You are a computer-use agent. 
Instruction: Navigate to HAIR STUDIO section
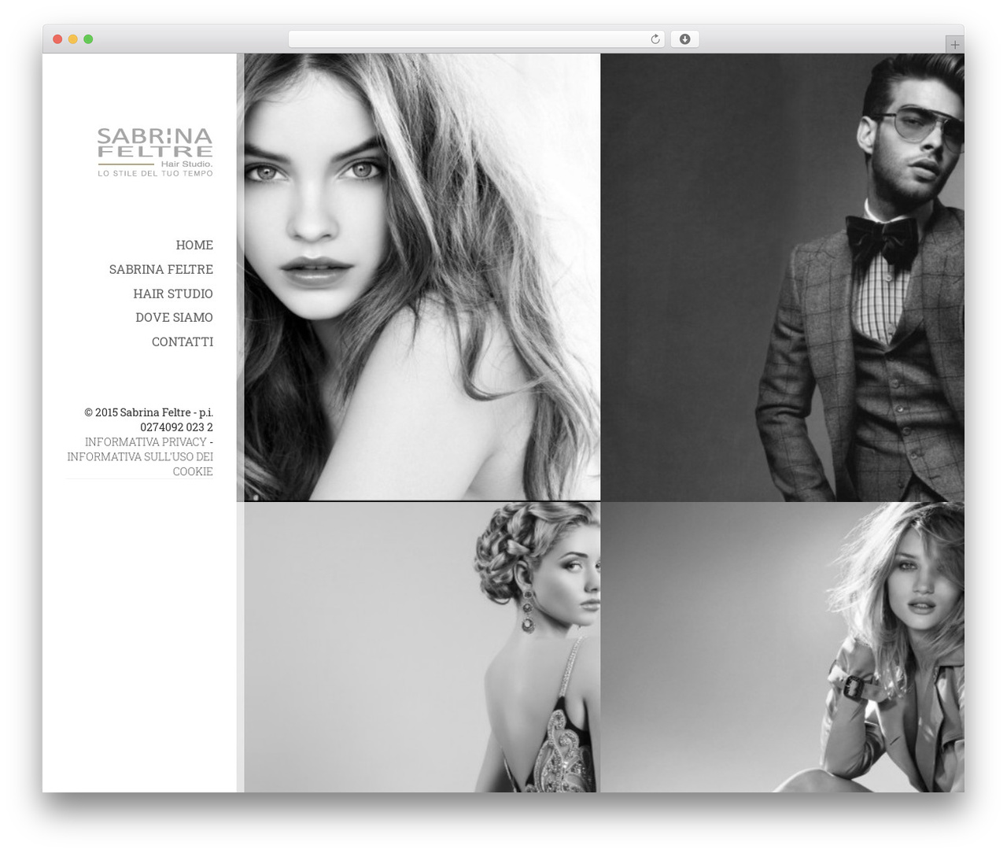click(173, 294)
